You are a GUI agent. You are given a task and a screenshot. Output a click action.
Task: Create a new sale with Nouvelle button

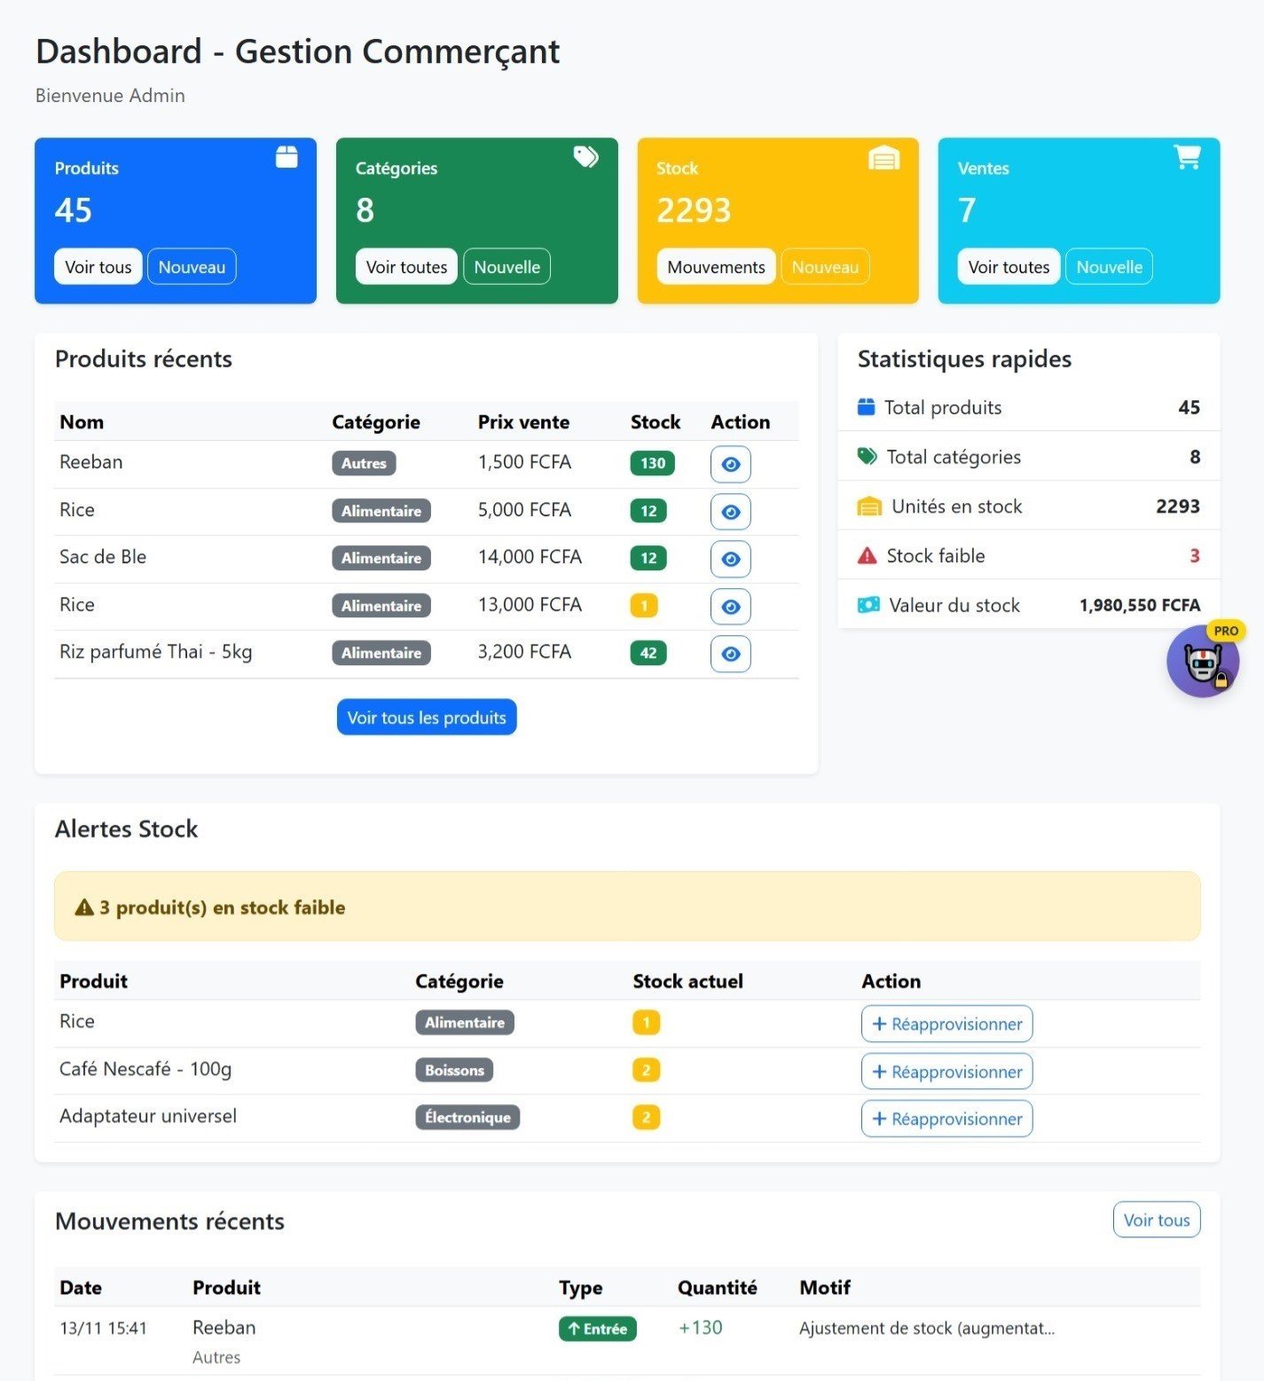(x=1108, y=267)
